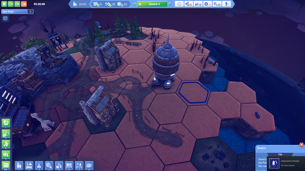Screen dimensions: 305x171
Task: Go to next island with right arrow
Action: [170, 4]
